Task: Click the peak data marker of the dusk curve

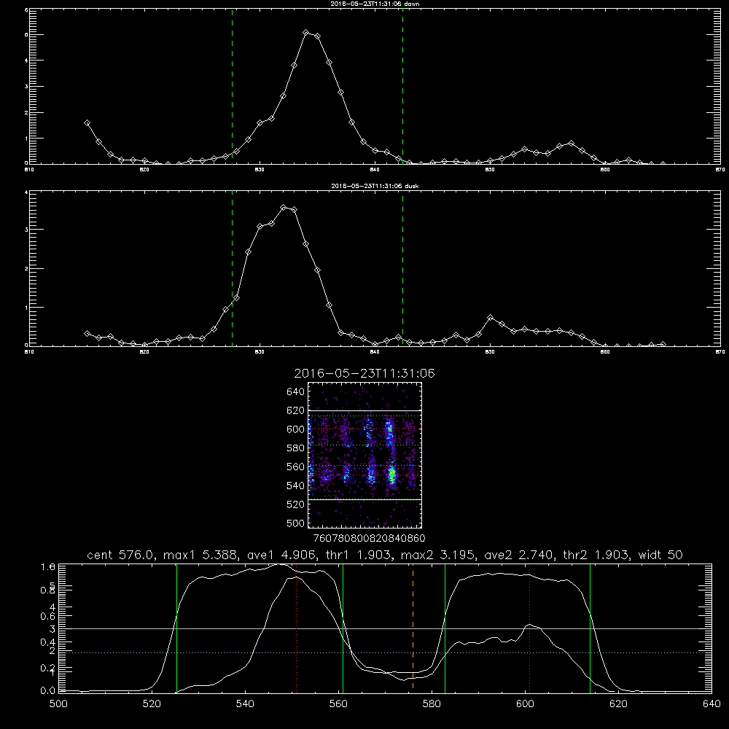Action: tap(283, 207)
